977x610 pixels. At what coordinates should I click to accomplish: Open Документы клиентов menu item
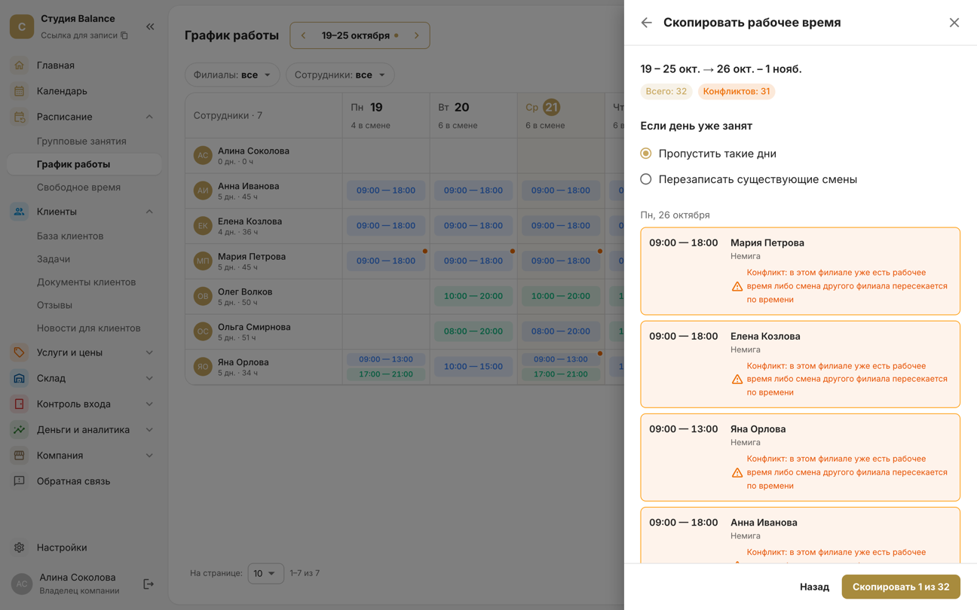pos(86,282)
